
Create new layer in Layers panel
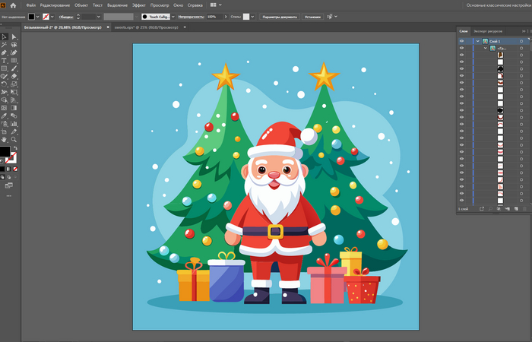(x=516, y=209)
